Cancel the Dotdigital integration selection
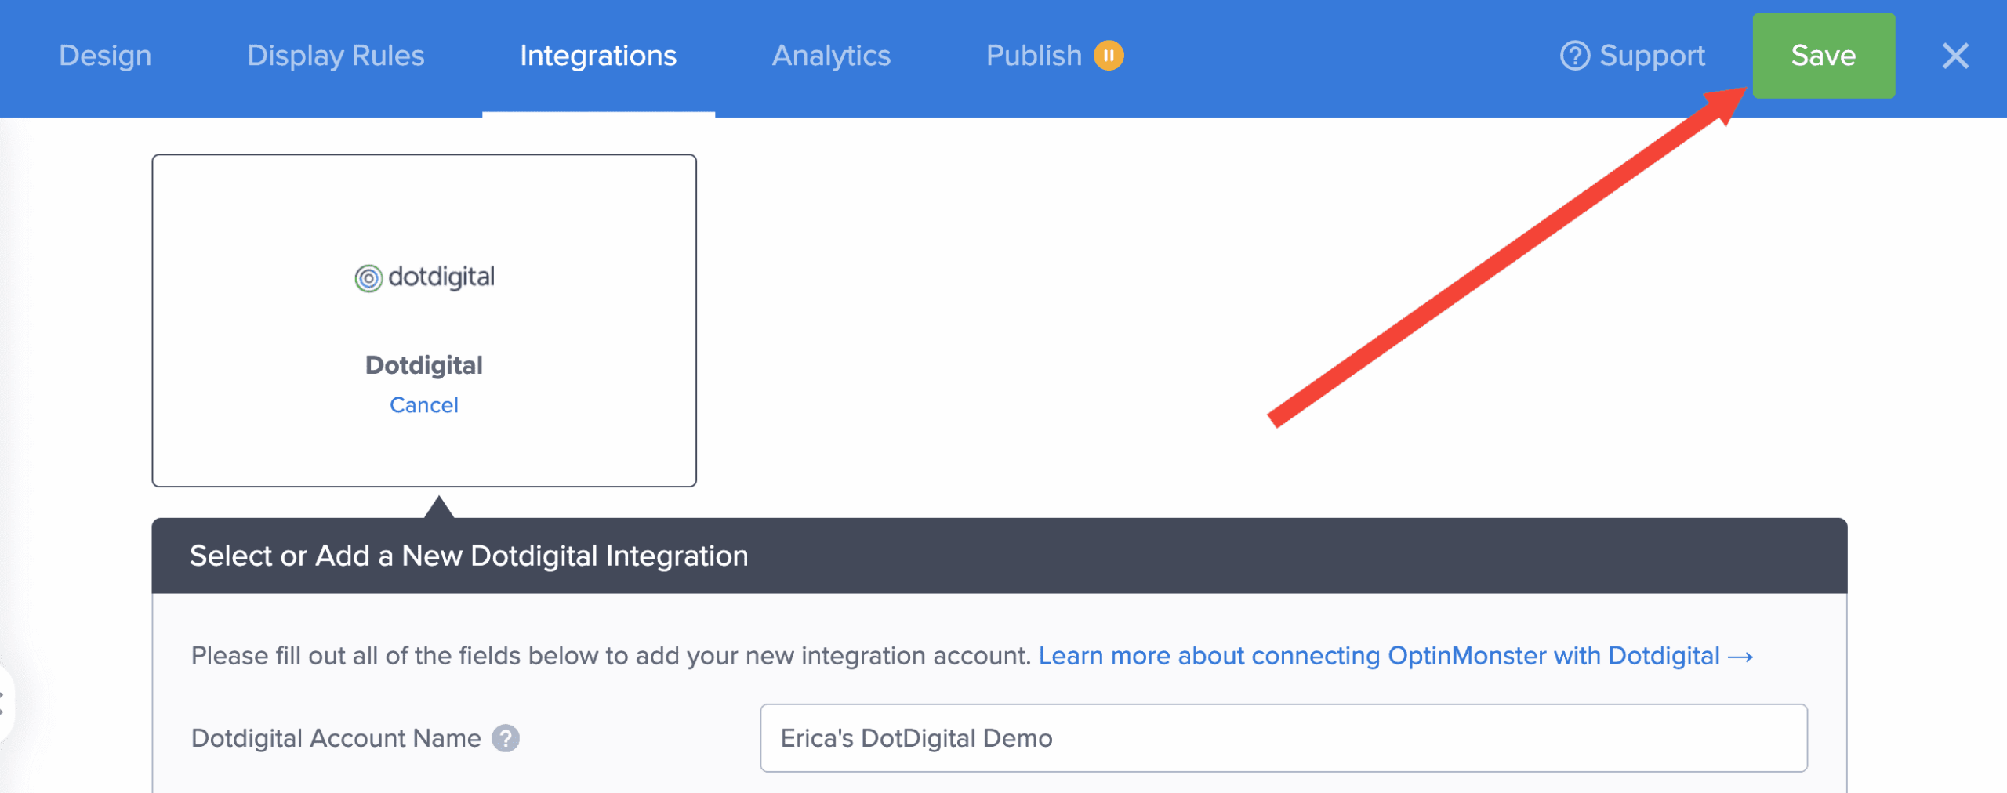 pos(424,405)
